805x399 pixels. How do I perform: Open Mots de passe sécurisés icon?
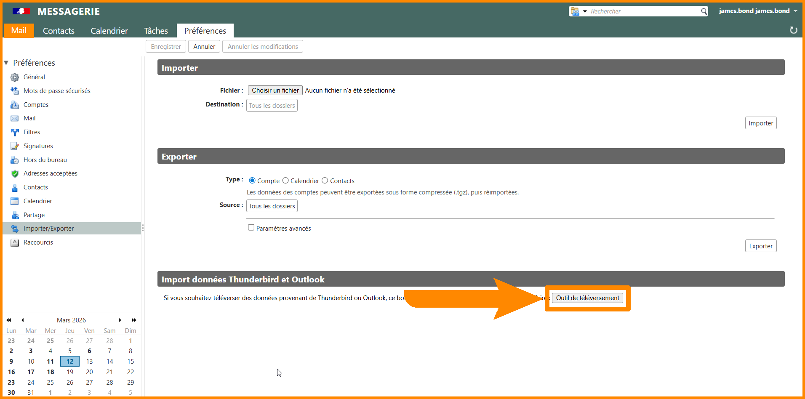pos(15,91)
